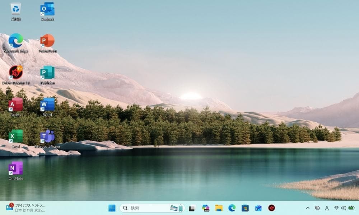Open Outlook from the taskbar
Viewport: 359px width, 215px height.
click(258, 208)
